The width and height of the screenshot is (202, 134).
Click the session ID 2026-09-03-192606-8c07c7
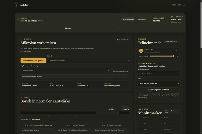[32, 21]
